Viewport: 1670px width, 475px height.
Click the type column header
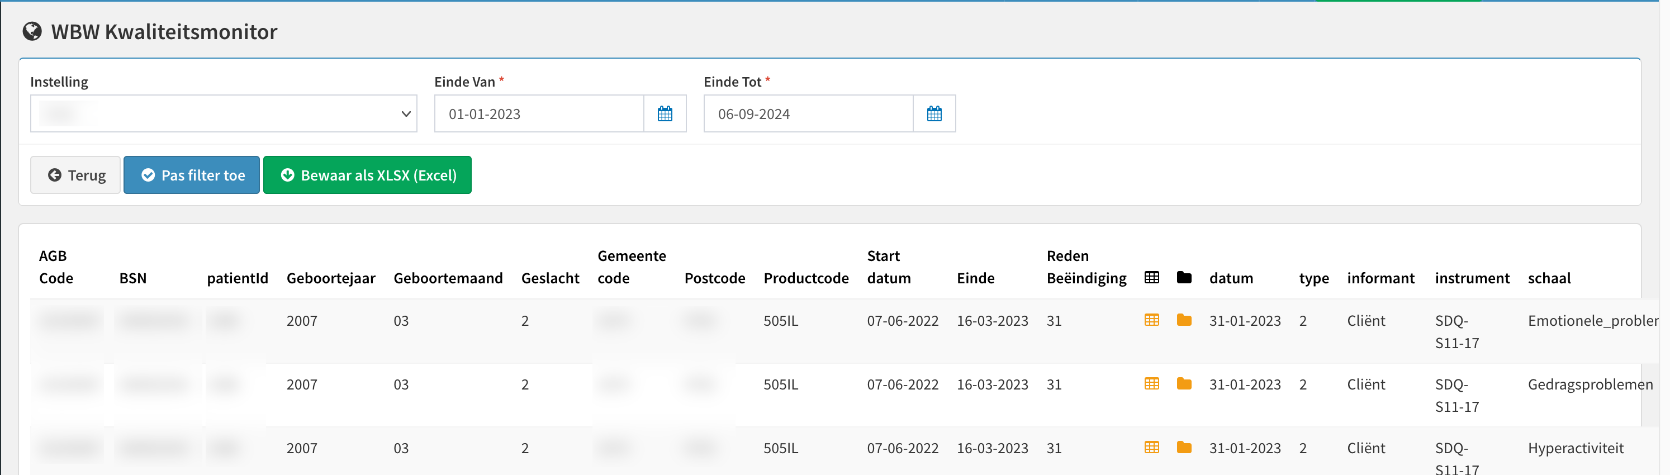(1314, 278)
